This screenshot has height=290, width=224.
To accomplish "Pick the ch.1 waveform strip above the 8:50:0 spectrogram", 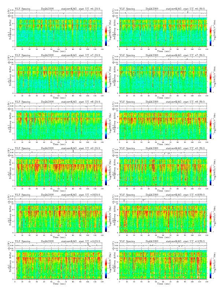I will point(163,106).
